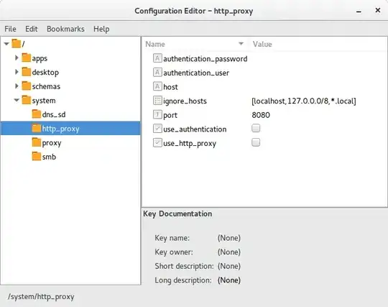
Task: Enable the use_authentication value checkbox
Action: click(256, 128)
